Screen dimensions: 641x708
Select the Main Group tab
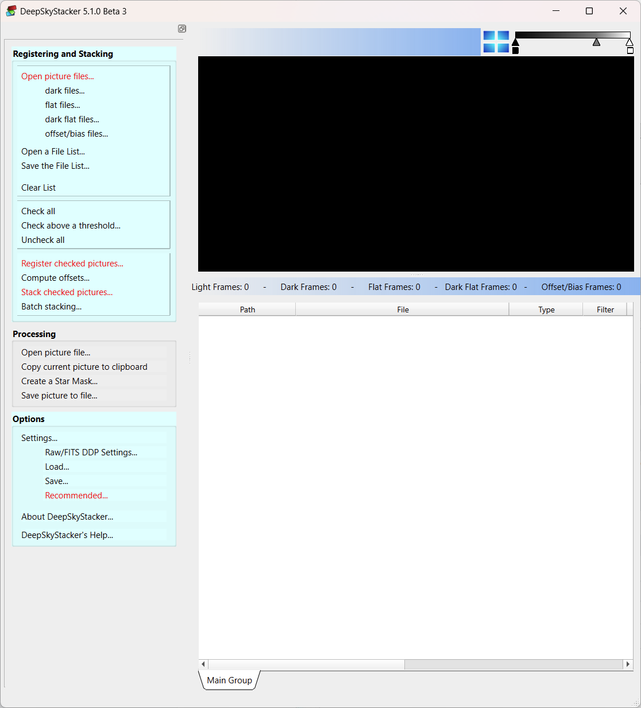tap(229, 680)
